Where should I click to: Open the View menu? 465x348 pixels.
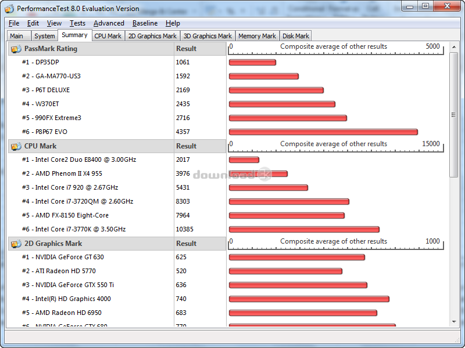pyautogui.click(x=54, y=23)
